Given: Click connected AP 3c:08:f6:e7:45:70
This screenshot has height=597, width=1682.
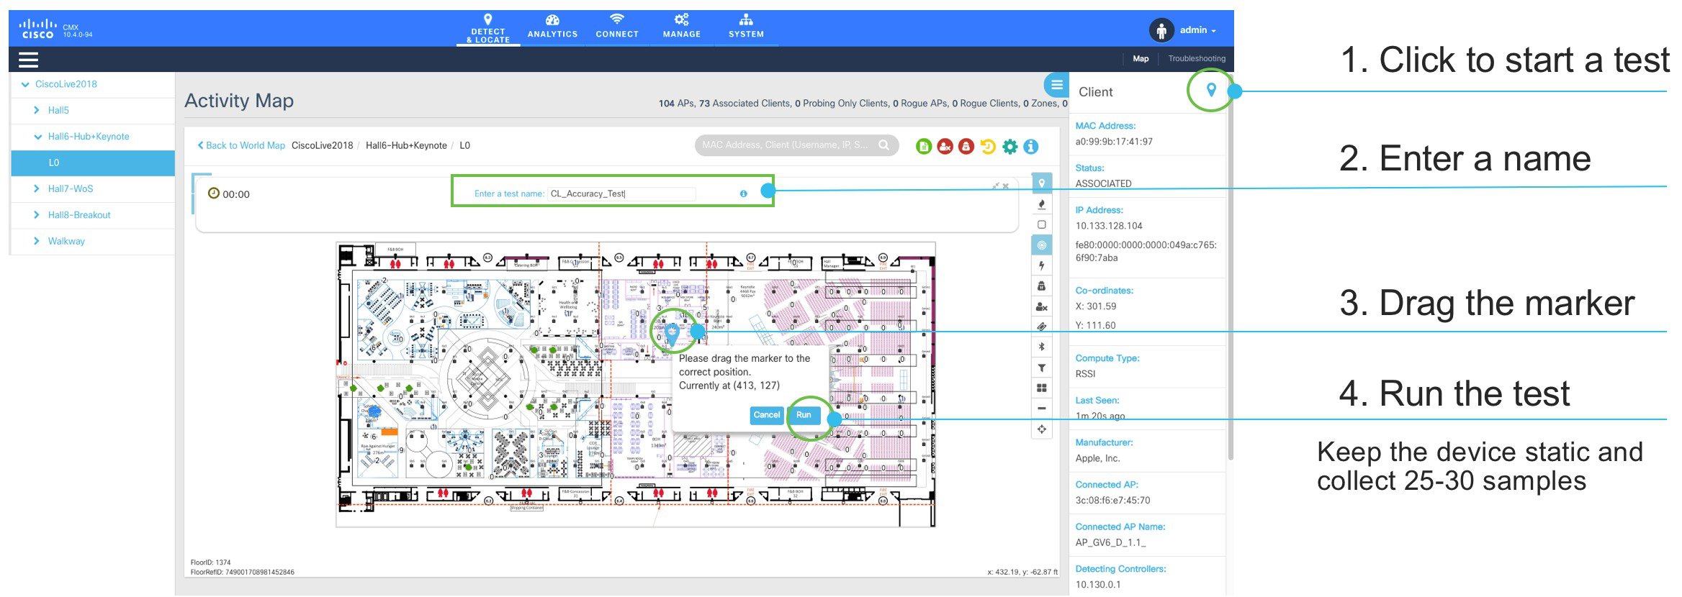Looking at the screenshot, I should (1112, 501).
